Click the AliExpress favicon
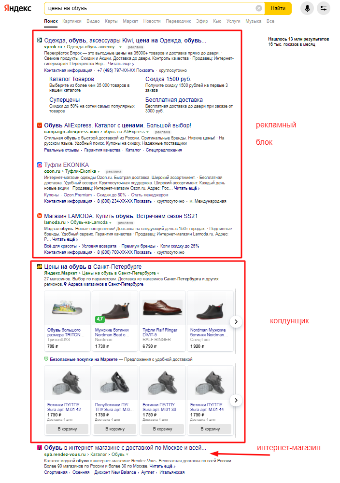 40,125
